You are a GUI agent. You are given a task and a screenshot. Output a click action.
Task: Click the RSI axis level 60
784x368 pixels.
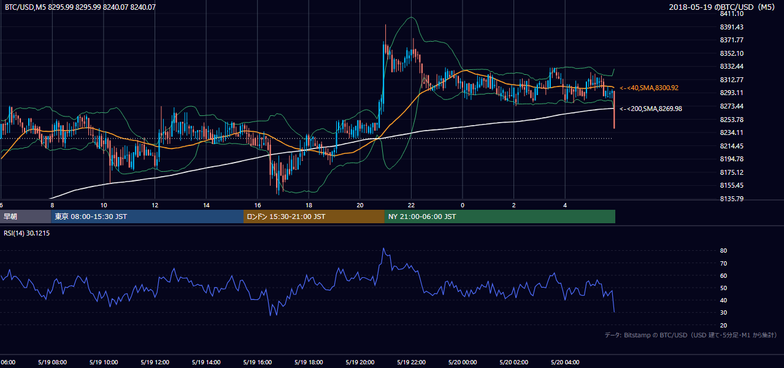pyautogui.click(x=723, y=275)
